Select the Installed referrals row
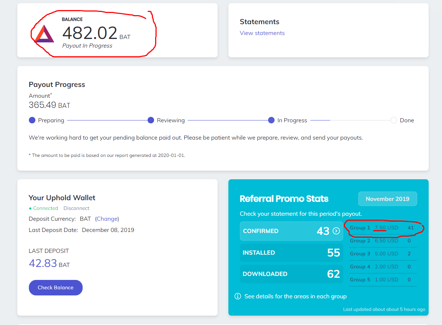The width and height of the screenshot is (442, 325). [291, 252]
